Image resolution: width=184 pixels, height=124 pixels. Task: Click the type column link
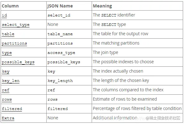coord(7,53)
